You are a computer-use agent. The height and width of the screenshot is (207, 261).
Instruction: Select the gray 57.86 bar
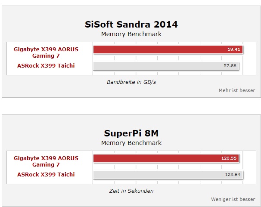[166, 66]
